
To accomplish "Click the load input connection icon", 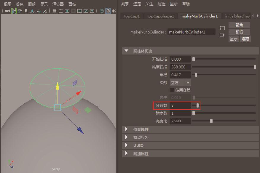I will coord(222,28).
